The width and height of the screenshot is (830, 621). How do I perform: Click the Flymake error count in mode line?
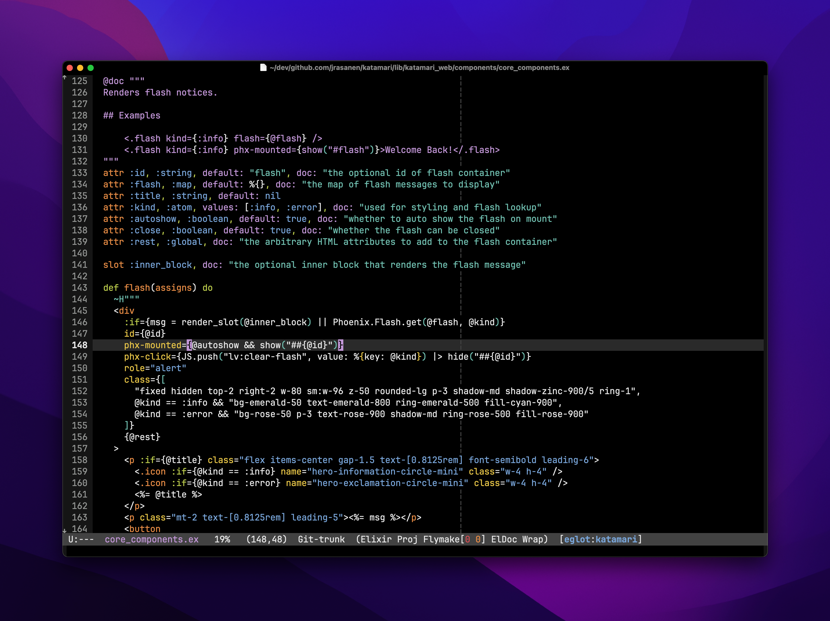[468, 540]
